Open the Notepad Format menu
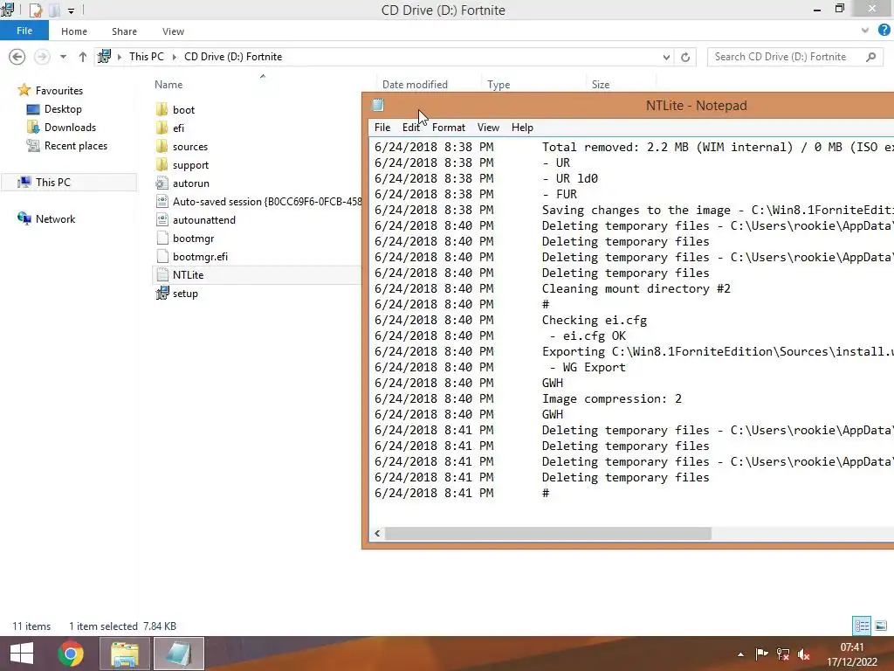This screenshot has width=894, height=671. [x=448, y=128]
